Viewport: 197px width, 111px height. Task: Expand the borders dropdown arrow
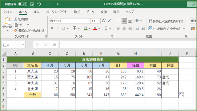79,28
